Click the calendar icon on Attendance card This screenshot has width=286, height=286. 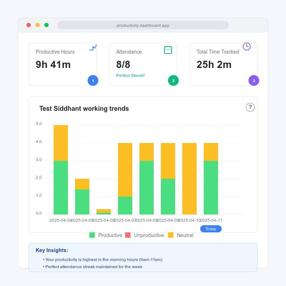[168, 50]
